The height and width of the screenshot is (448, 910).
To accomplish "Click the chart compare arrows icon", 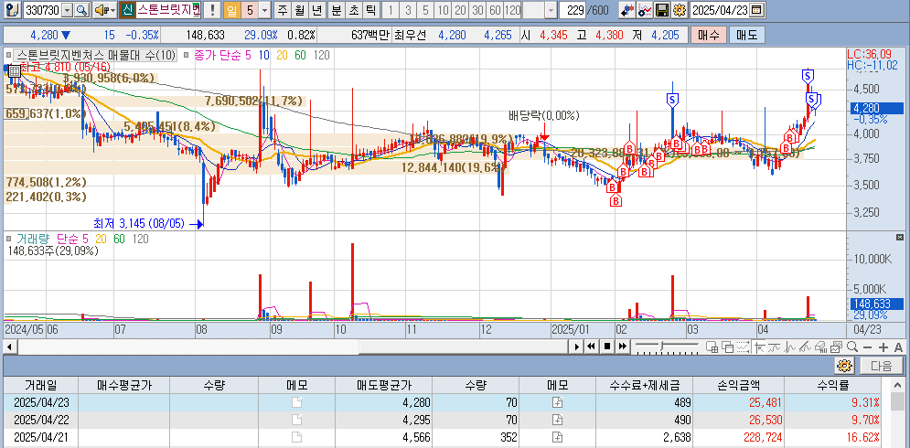I will tap(626, 10).
